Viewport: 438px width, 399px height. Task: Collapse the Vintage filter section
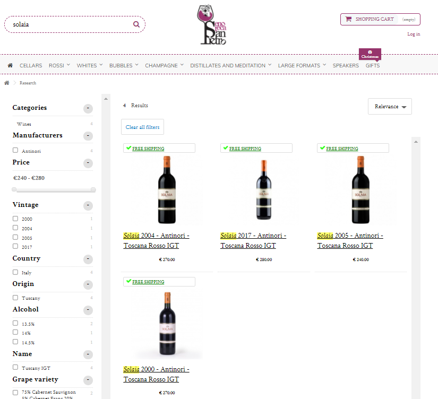coord(88,205)
